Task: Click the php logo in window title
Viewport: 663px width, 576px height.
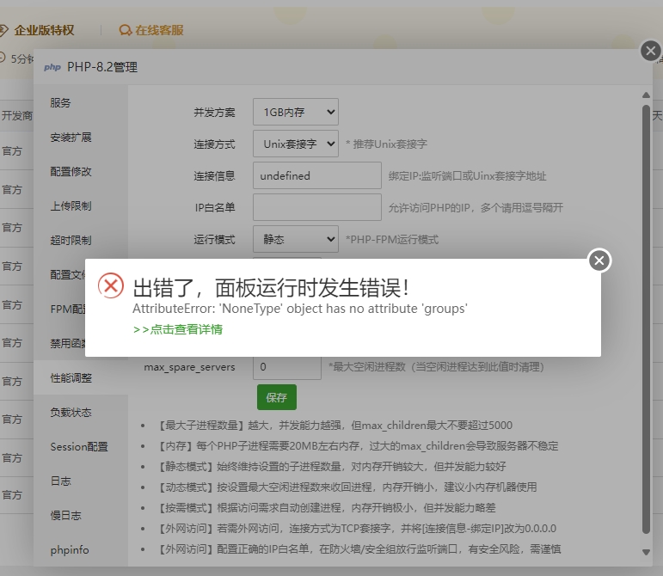Action: tap(52, 67)
